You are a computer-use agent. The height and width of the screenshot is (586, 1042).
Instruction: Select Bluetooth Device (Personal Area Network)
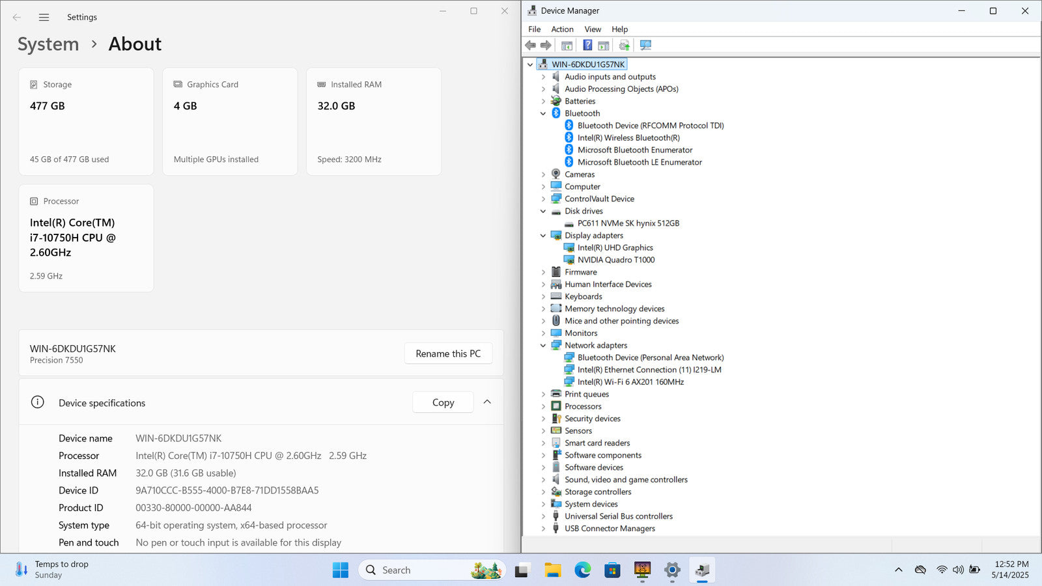[651, 357]
